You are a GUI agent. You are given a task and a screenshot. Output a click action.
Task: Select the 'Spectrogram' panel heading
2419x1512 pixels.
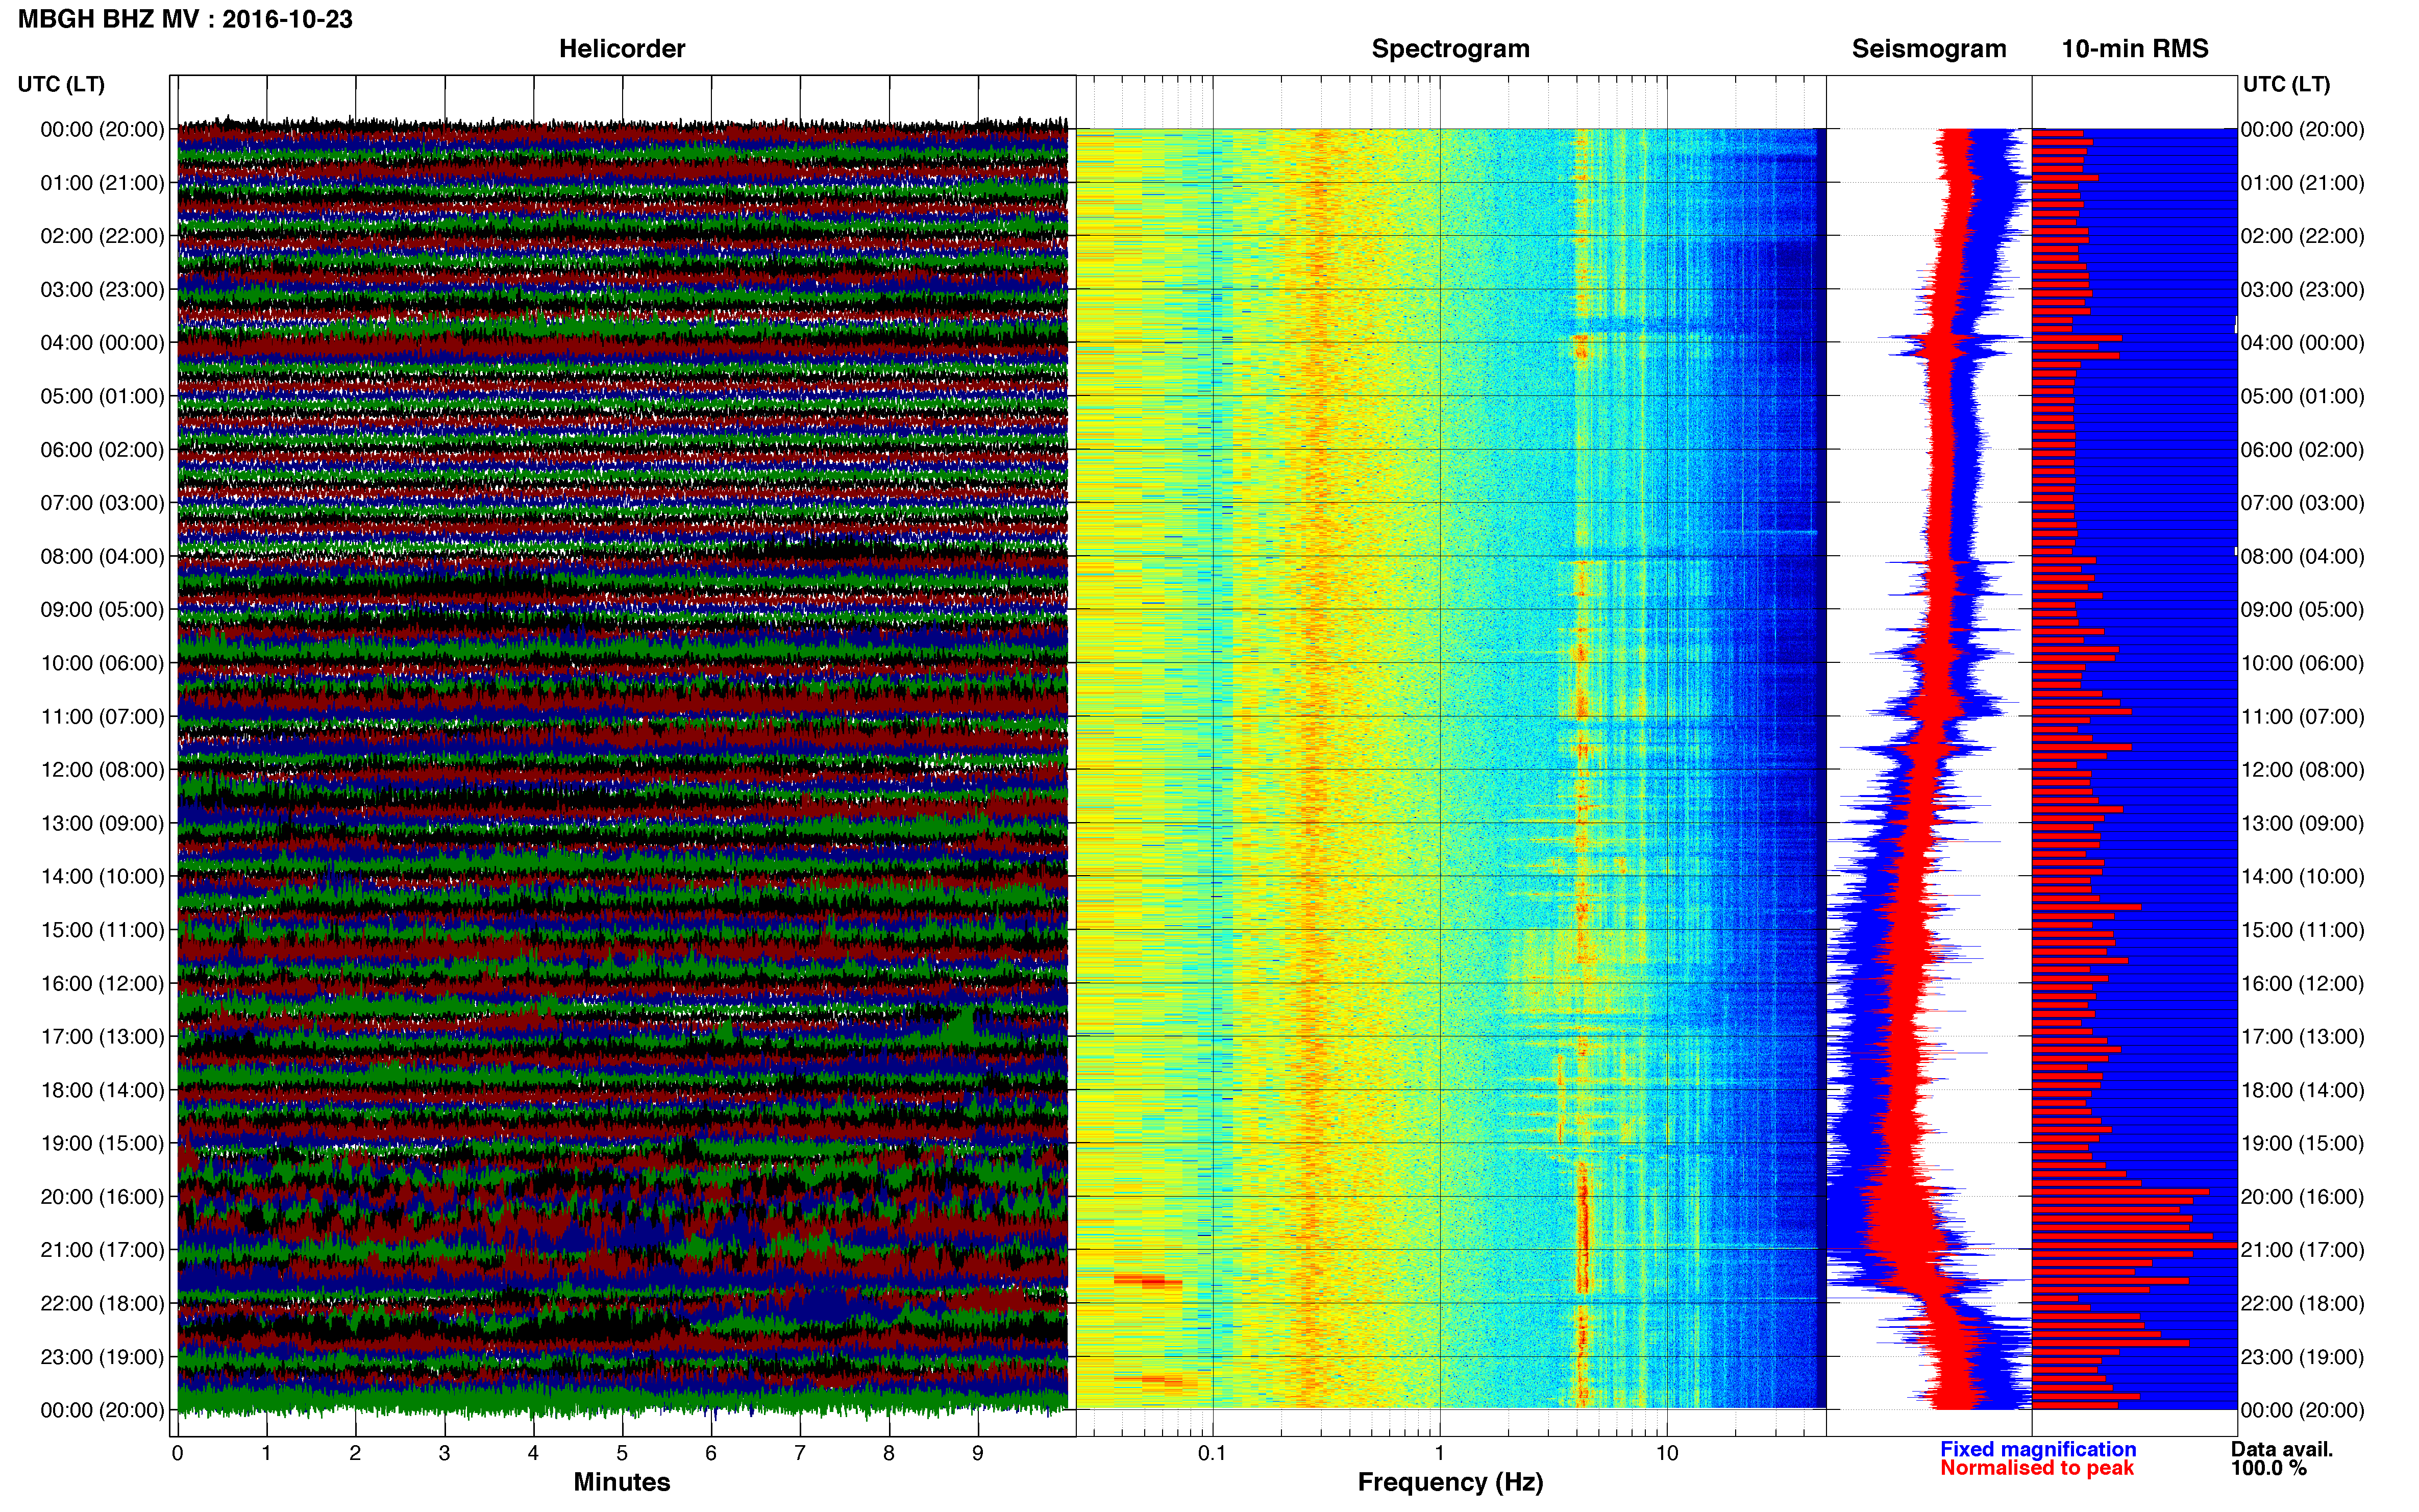coord(1450,49)
